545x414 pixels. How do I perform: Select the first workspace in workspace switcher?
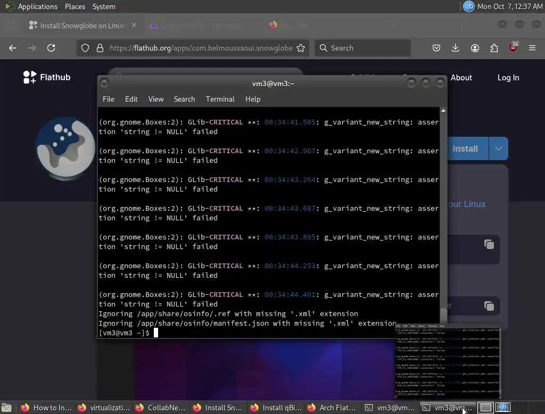click(x=485, y=408)
